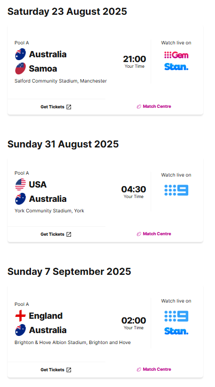Open Match Centre for USA vs Australia

(x=154, y=234)
